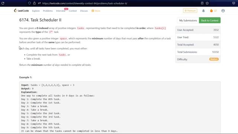Click the '6174. Task Scheduler II' title
The width and height of the screenshot is (238, 134).
(x=40, y=20)
